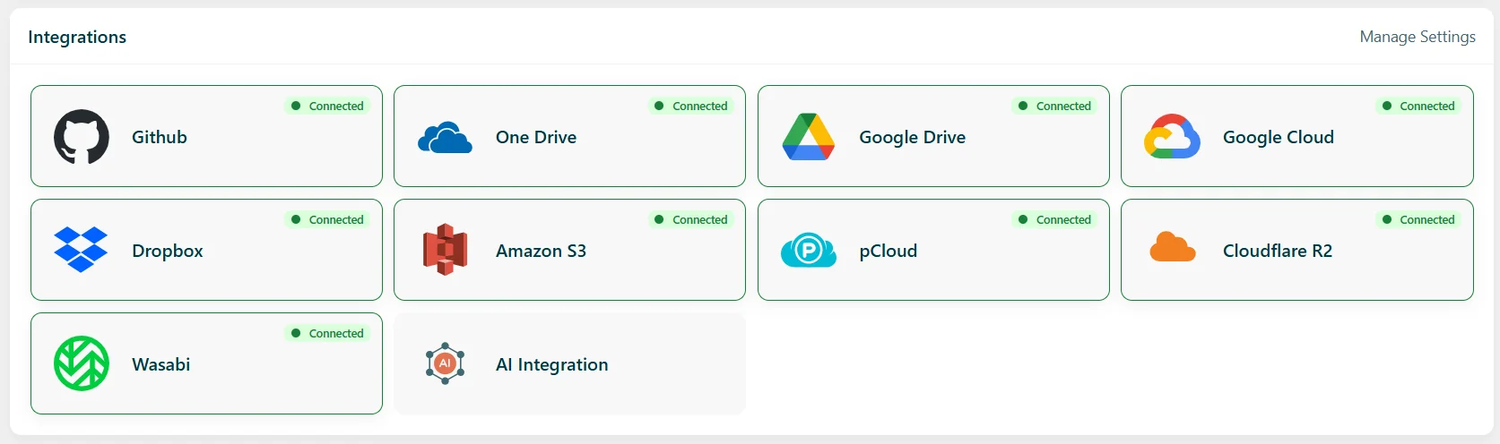
Task: Click Connected badge on Wasabi card
Action: (x=327, y=333)
